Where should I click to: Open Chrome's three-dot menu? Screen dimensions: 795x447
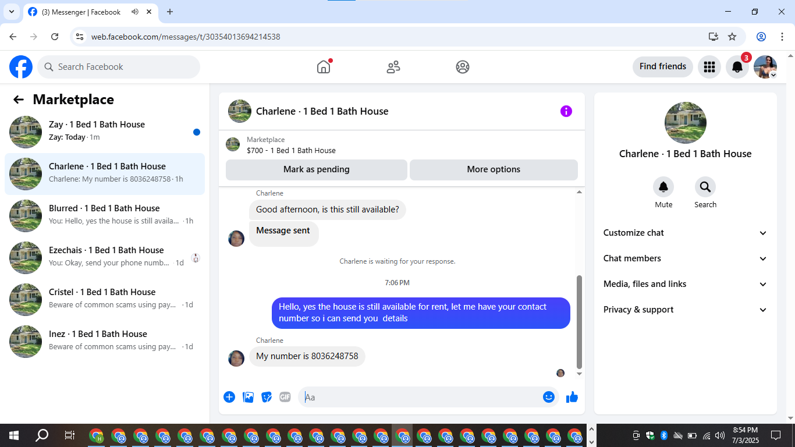(x=782, y=37)
